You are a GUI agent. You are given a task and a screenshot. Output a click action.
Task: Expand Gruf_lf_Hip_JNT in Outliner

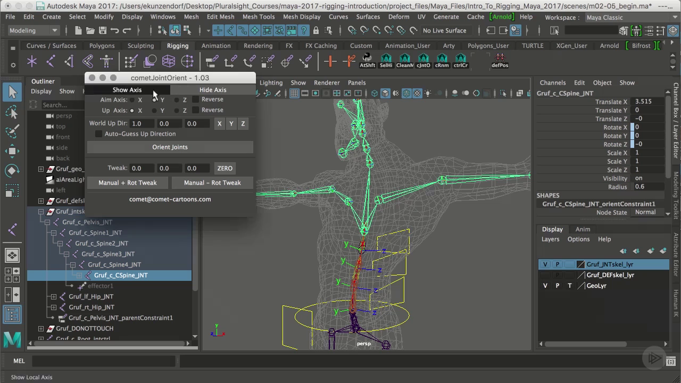(x=54, y=297)
